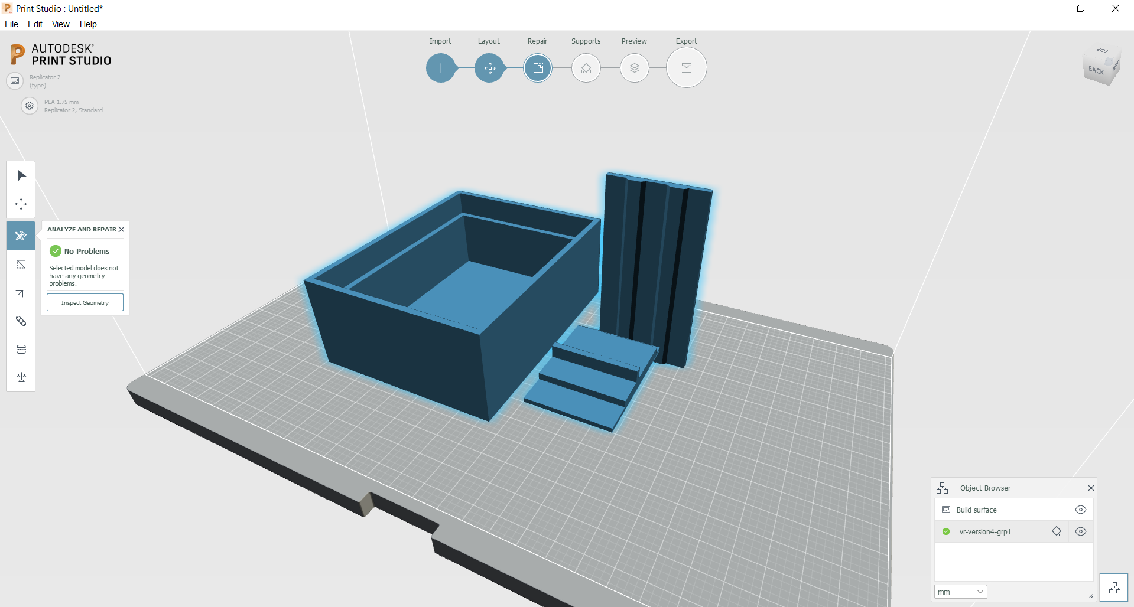Open the Preview step with layers icon
This screenshot has width=1134, height=607.
[634, 67]
